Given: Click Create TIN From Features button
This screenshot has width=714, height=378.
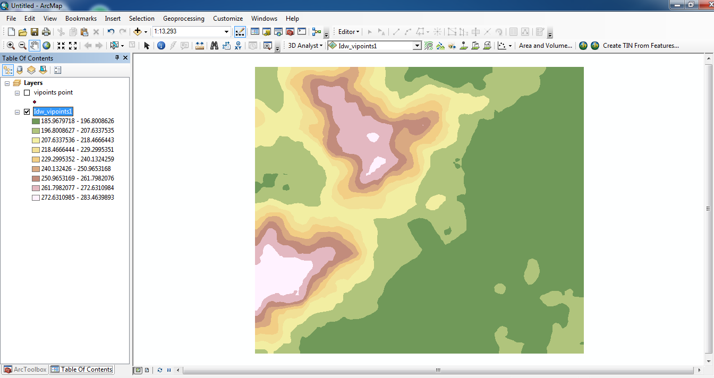Looking at the screenshot, I should tap(640, 46).
